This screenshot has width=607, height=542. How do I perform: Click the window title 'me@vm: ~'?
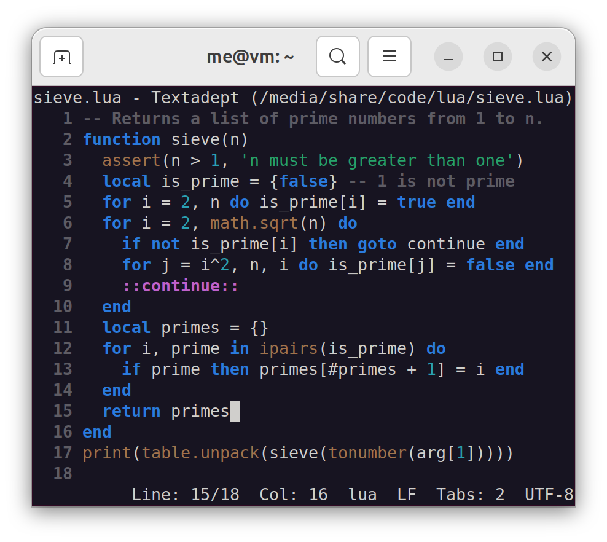coord(251,57)
